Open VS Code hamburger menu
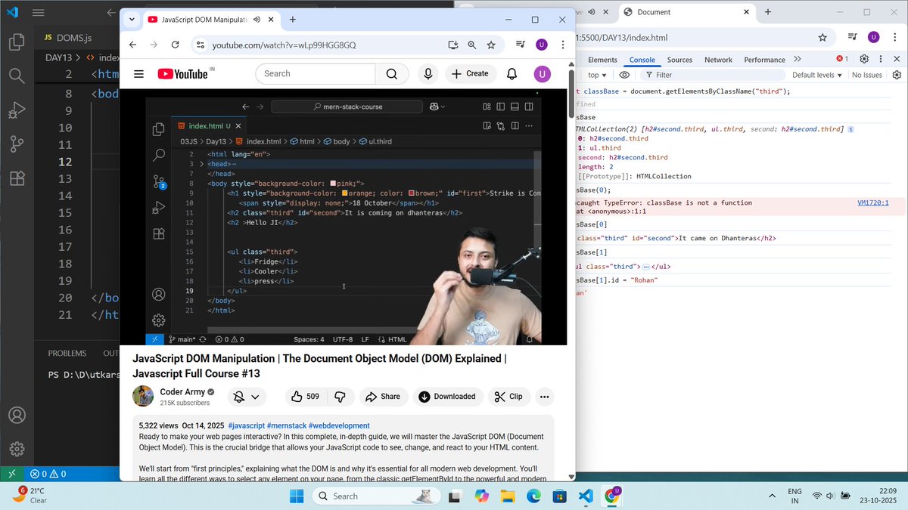 (39, 13)
